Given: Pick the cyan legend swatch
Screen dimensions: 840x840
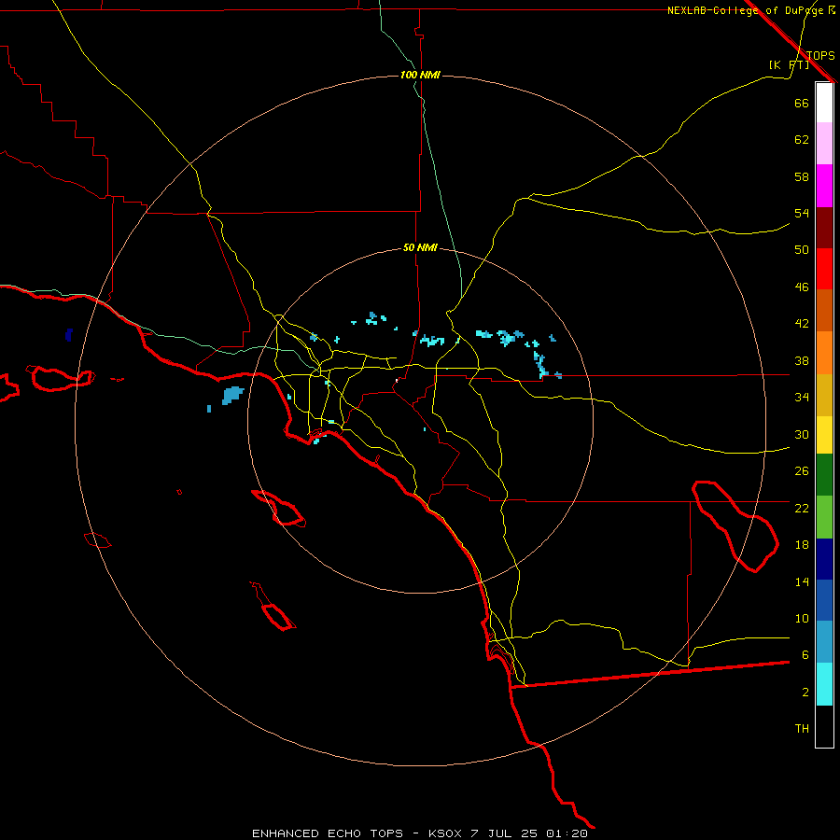Looking at the screenshot, I should click(x=824, y=684).
